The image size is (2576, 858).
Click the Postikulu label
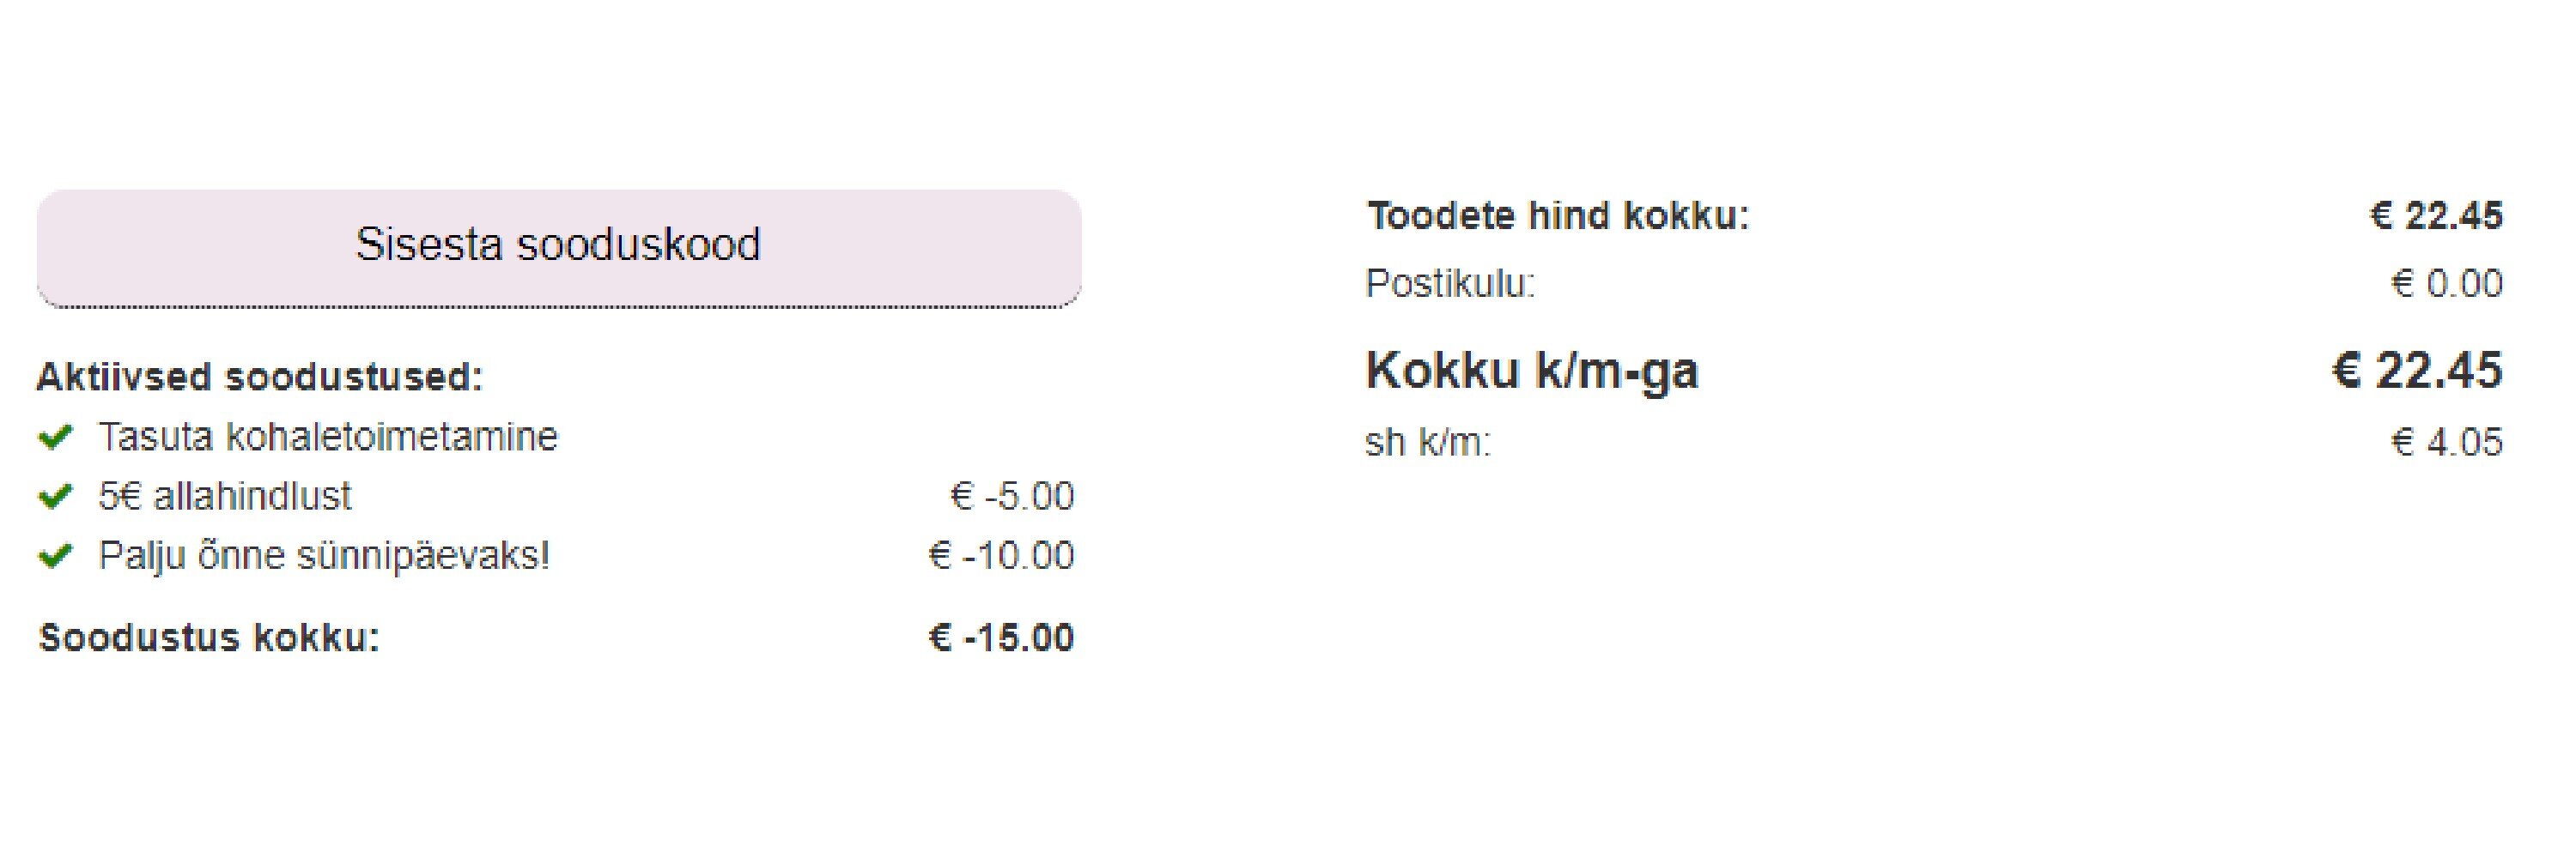1450,284
